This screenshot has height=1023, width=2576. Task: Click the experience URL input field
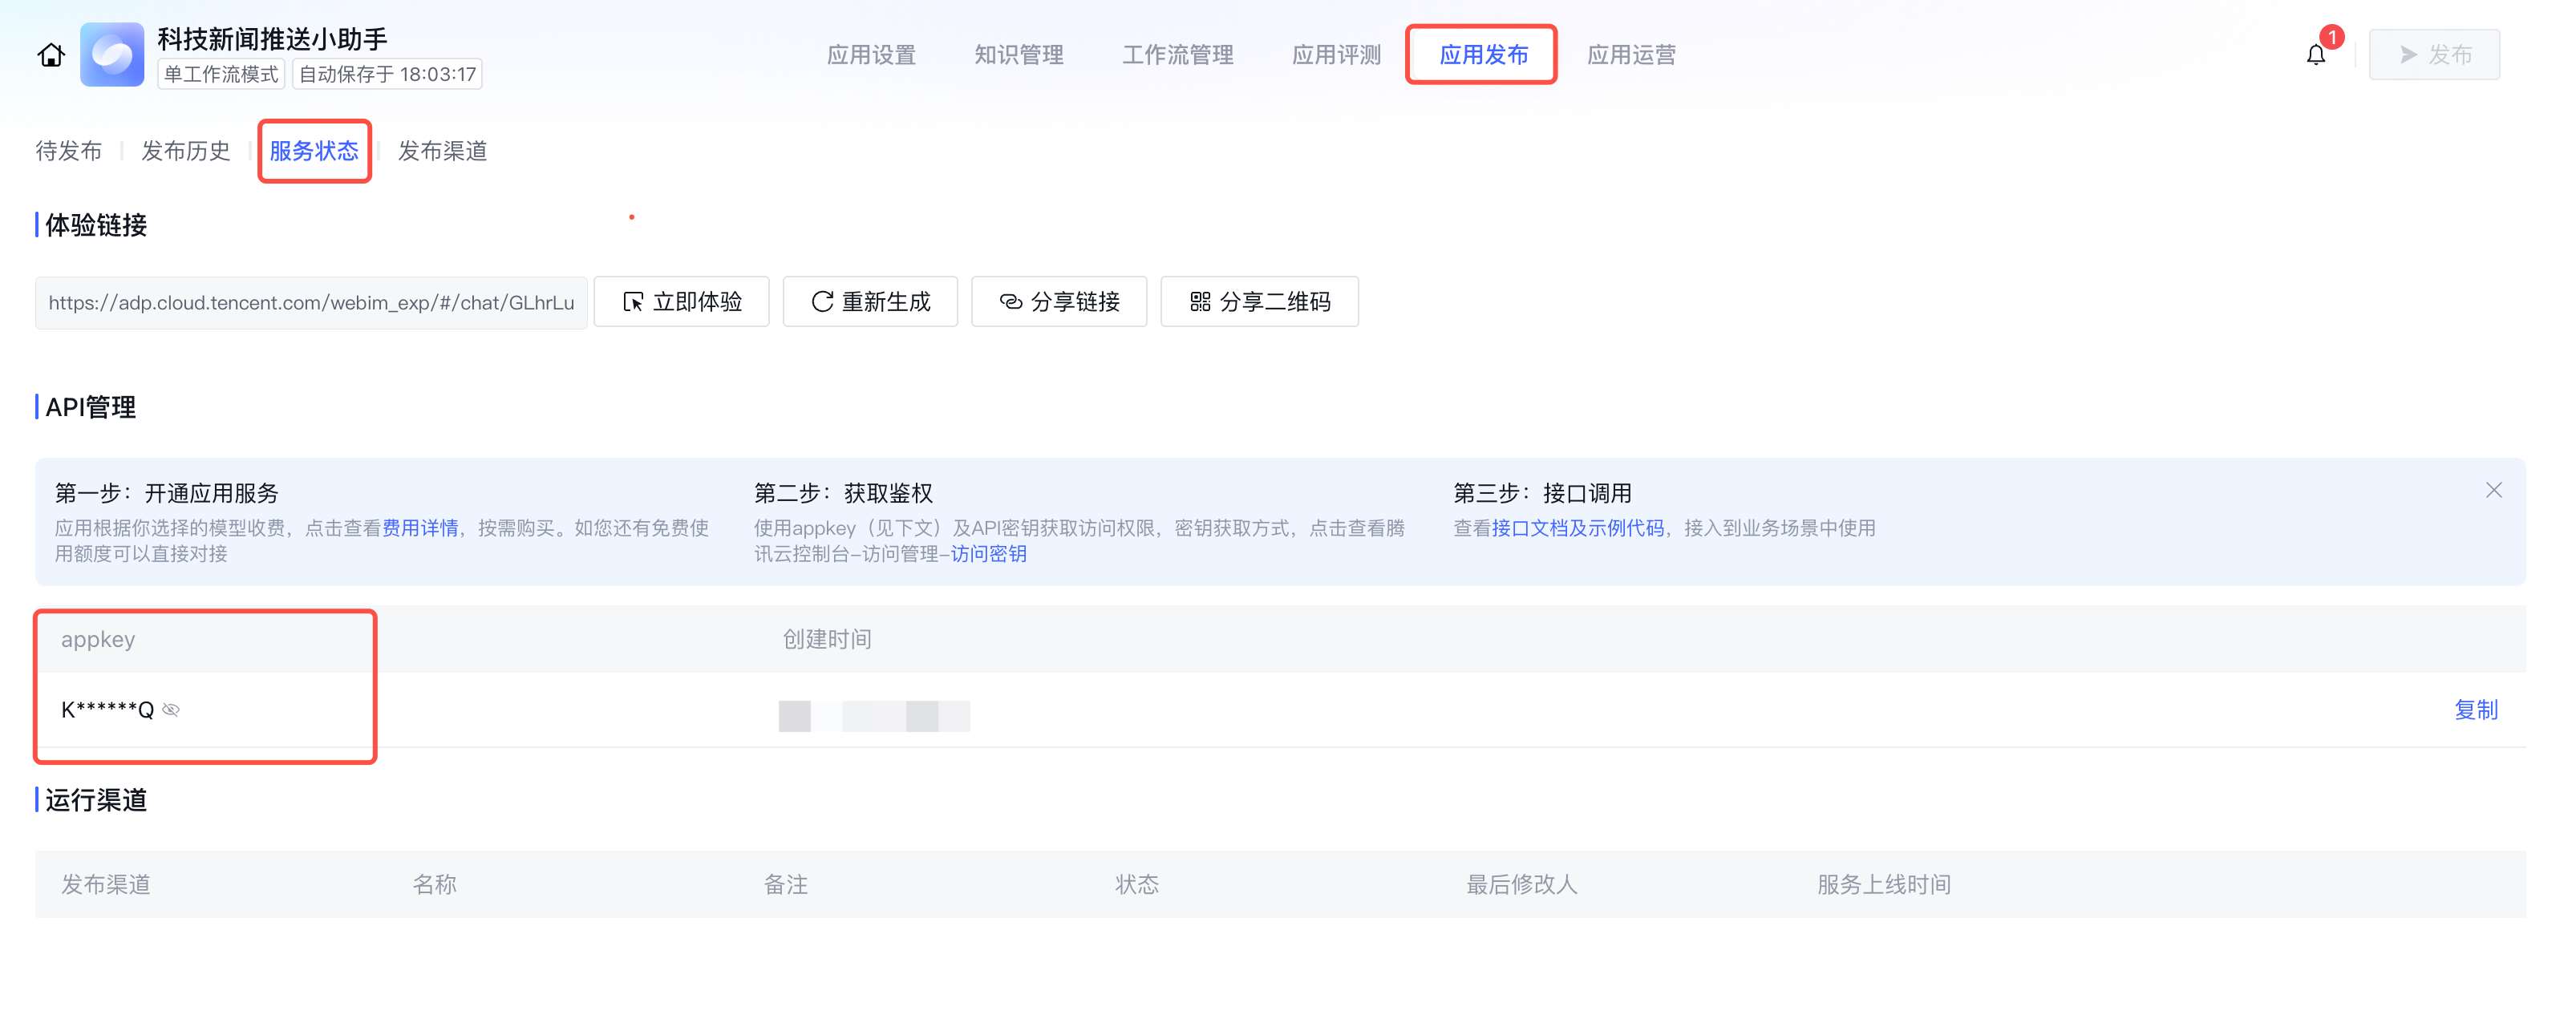tap(311, 303)
